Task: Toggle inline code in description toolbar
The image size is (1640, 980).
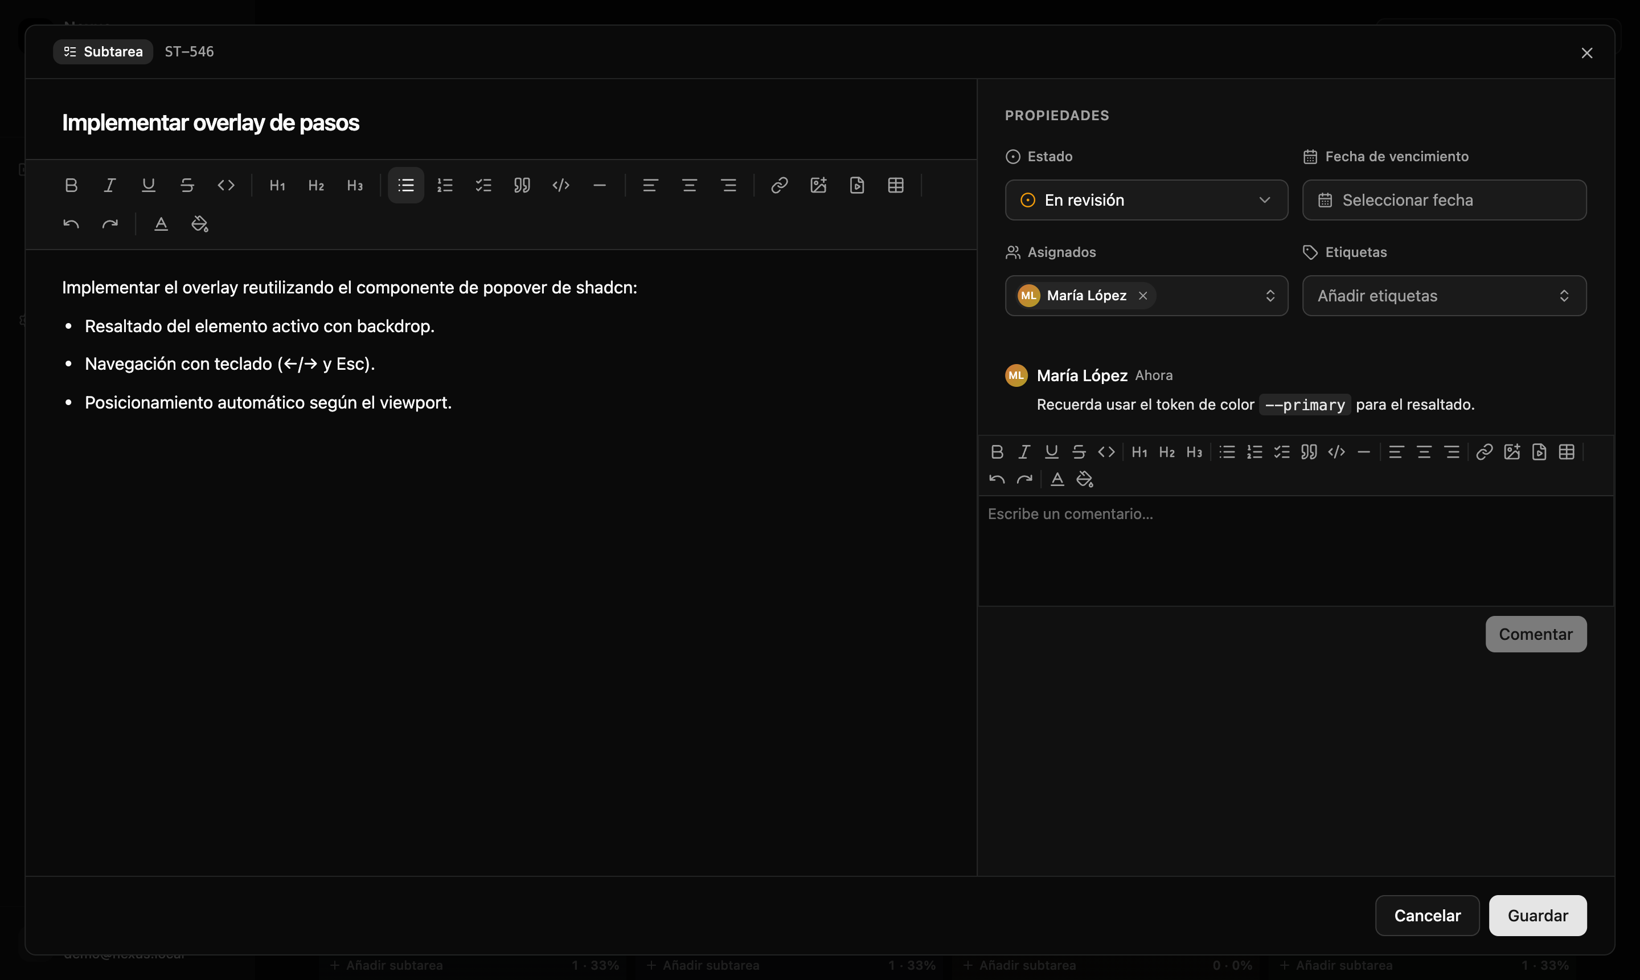Action: [x=225, y=186]
